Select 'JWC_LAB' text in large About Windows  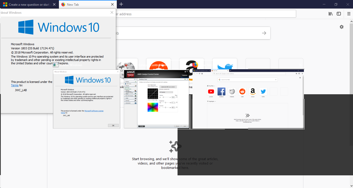pyautogui.click(x=21, y=90)
